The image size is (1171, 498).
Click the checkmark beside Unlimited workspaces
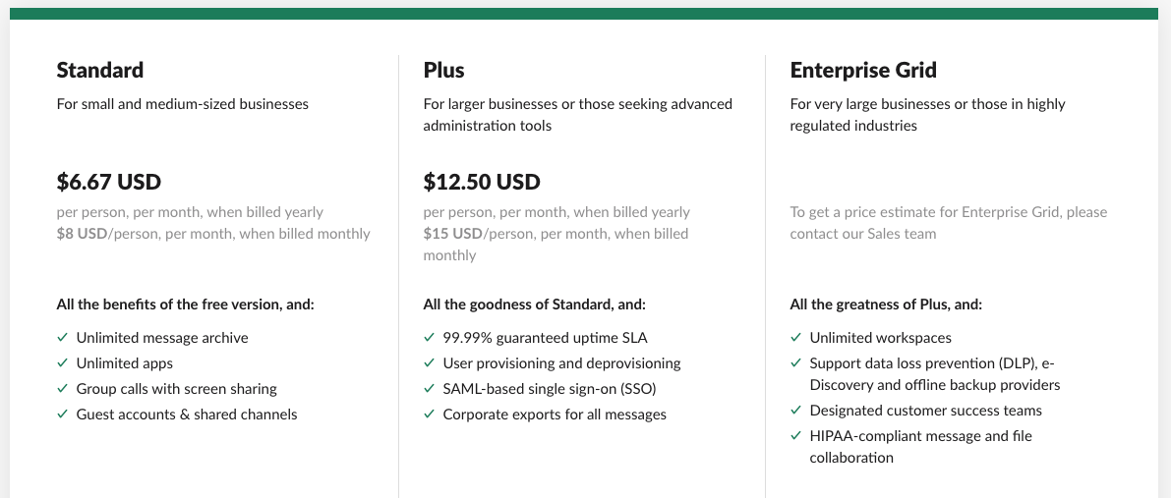(x=796, y=338)
